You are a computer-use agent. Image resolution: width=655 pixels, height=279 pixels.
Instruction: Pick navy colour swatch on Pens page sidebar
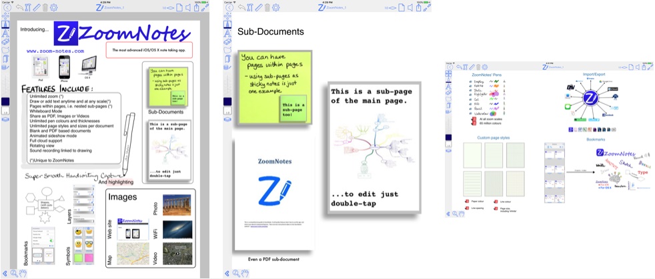tap(448, 137)
